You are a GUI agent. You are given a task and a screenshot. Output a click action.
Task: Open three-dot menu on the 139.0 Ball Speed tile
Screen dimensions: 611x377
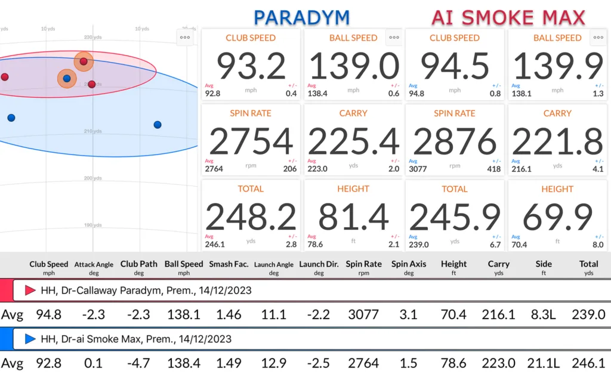tap(394, 37)
